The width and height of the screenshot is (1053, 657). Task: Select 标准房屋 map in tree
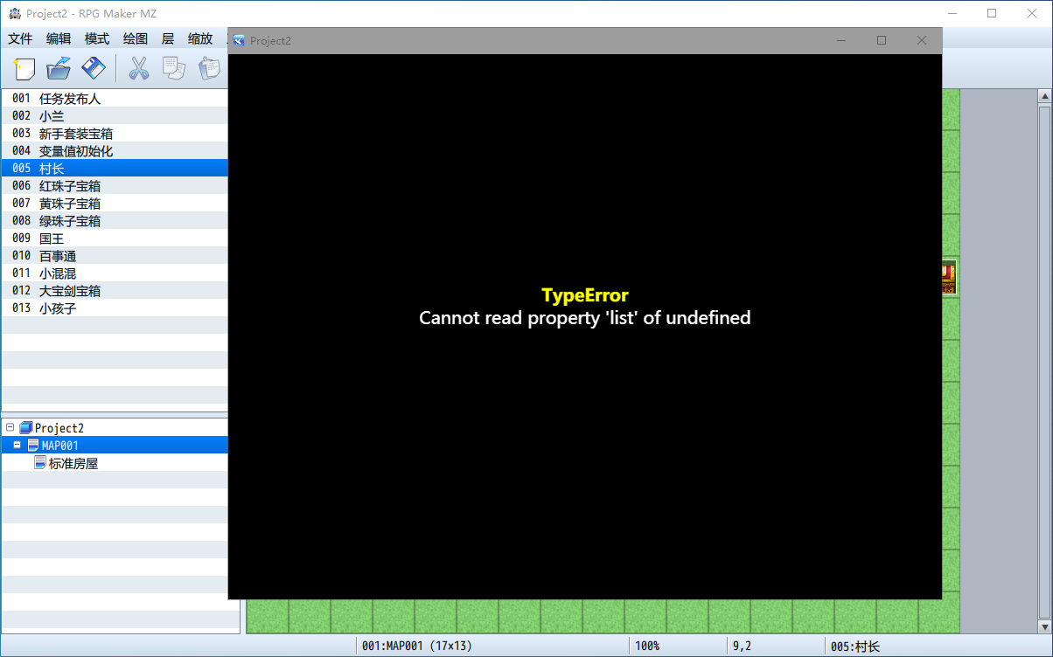click(73, 463)
